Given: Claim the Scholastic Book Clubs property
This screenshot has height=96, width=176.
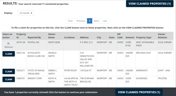Looking at the screenshot, I should 9,54.
